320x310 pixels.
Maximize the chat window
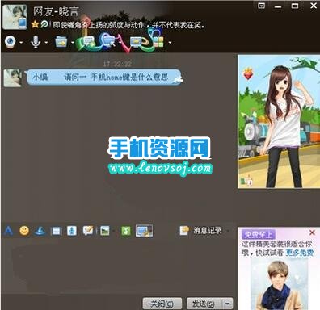295,6
